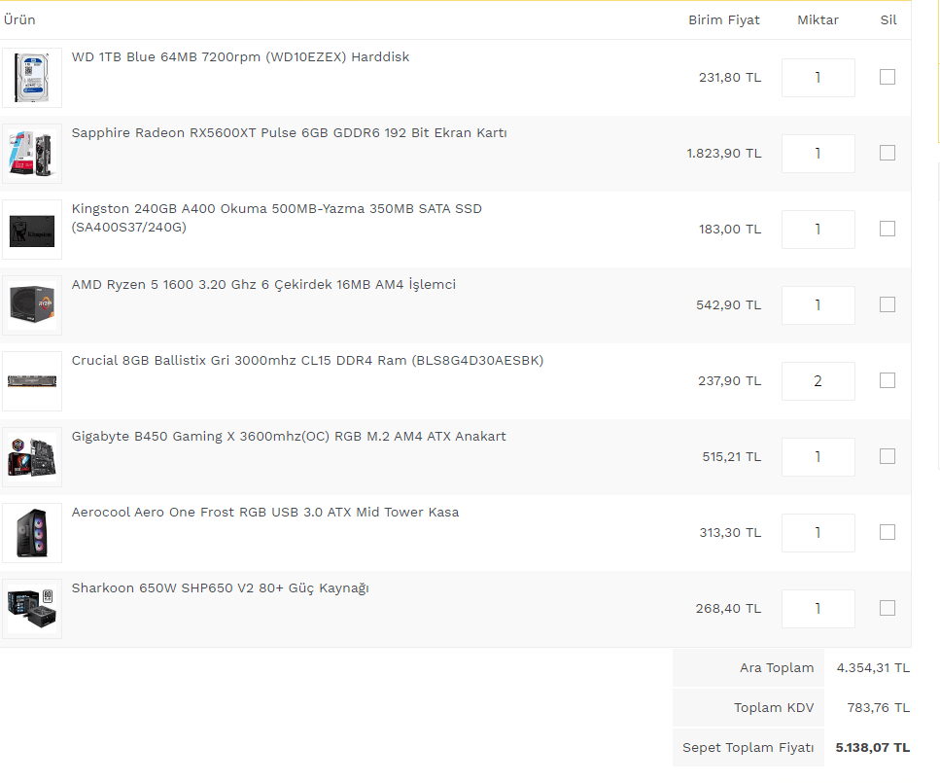Screen dimensions: 940x783
Task: Tick the delete checkbox for Crucial 8GB Ballistix
Action: (x=888, y=380)
